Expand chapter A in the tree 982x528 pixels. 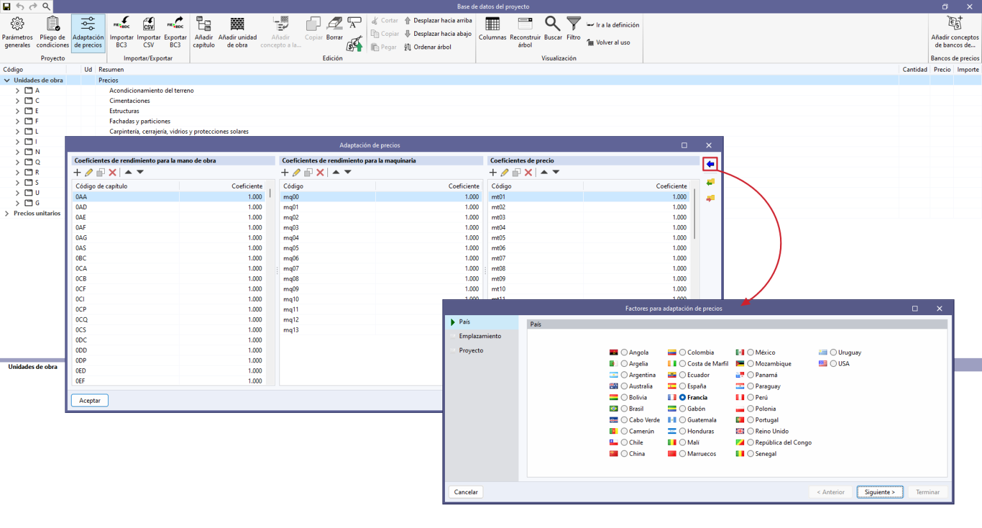pyautogui.click(x=17, y=90)
